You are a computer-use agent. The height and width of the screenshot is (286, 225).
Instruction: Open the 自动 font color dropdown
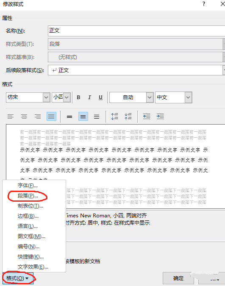[x=150, y=97]
